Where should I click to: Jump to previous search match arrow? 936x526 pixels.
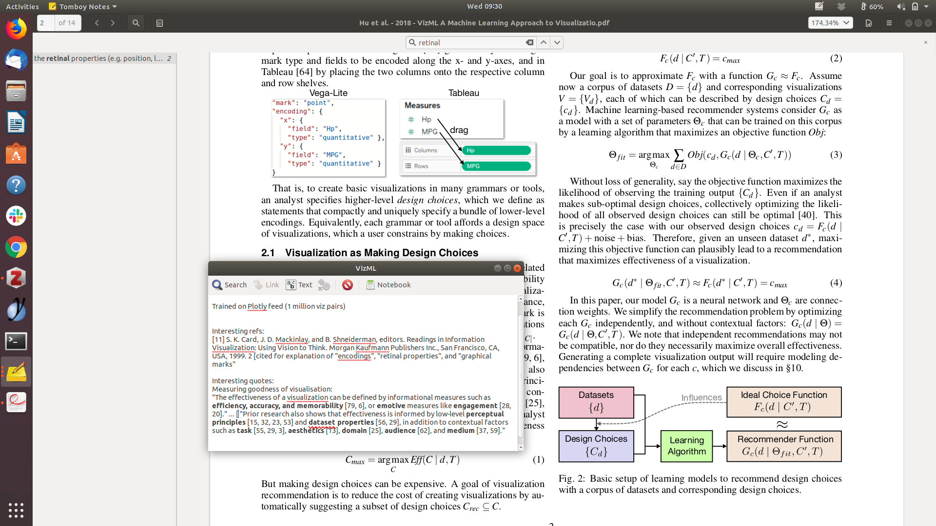[x=544, y=43]
